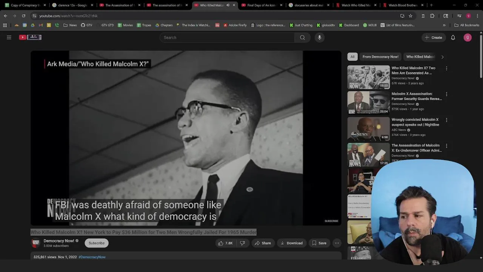The width and height of the screenshot is (483, 272).
Task: Go forward in browser history
Action: click(14, 16)
